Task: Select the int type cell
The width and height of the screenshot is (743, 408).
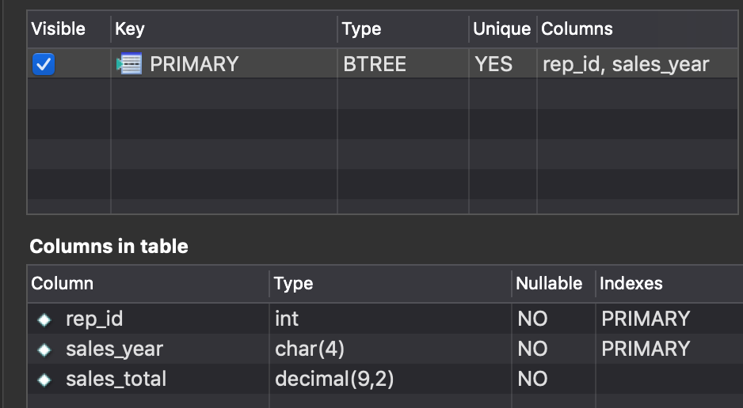Action: 287,319
